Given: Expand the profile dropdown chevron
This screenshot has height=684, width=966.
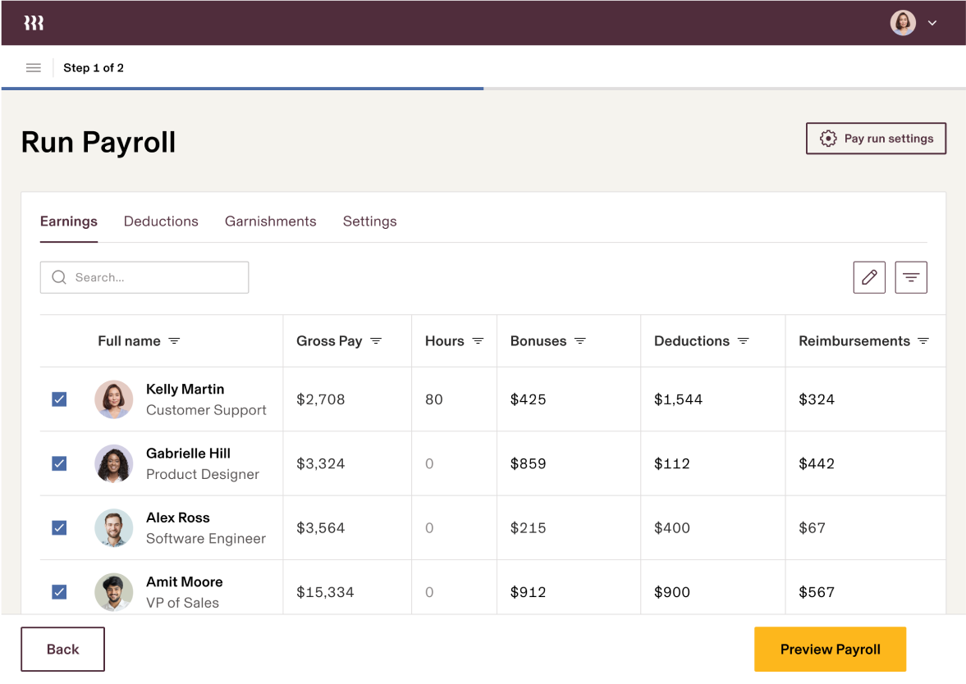Looking at the screenshot, I should tap(932, 23).
